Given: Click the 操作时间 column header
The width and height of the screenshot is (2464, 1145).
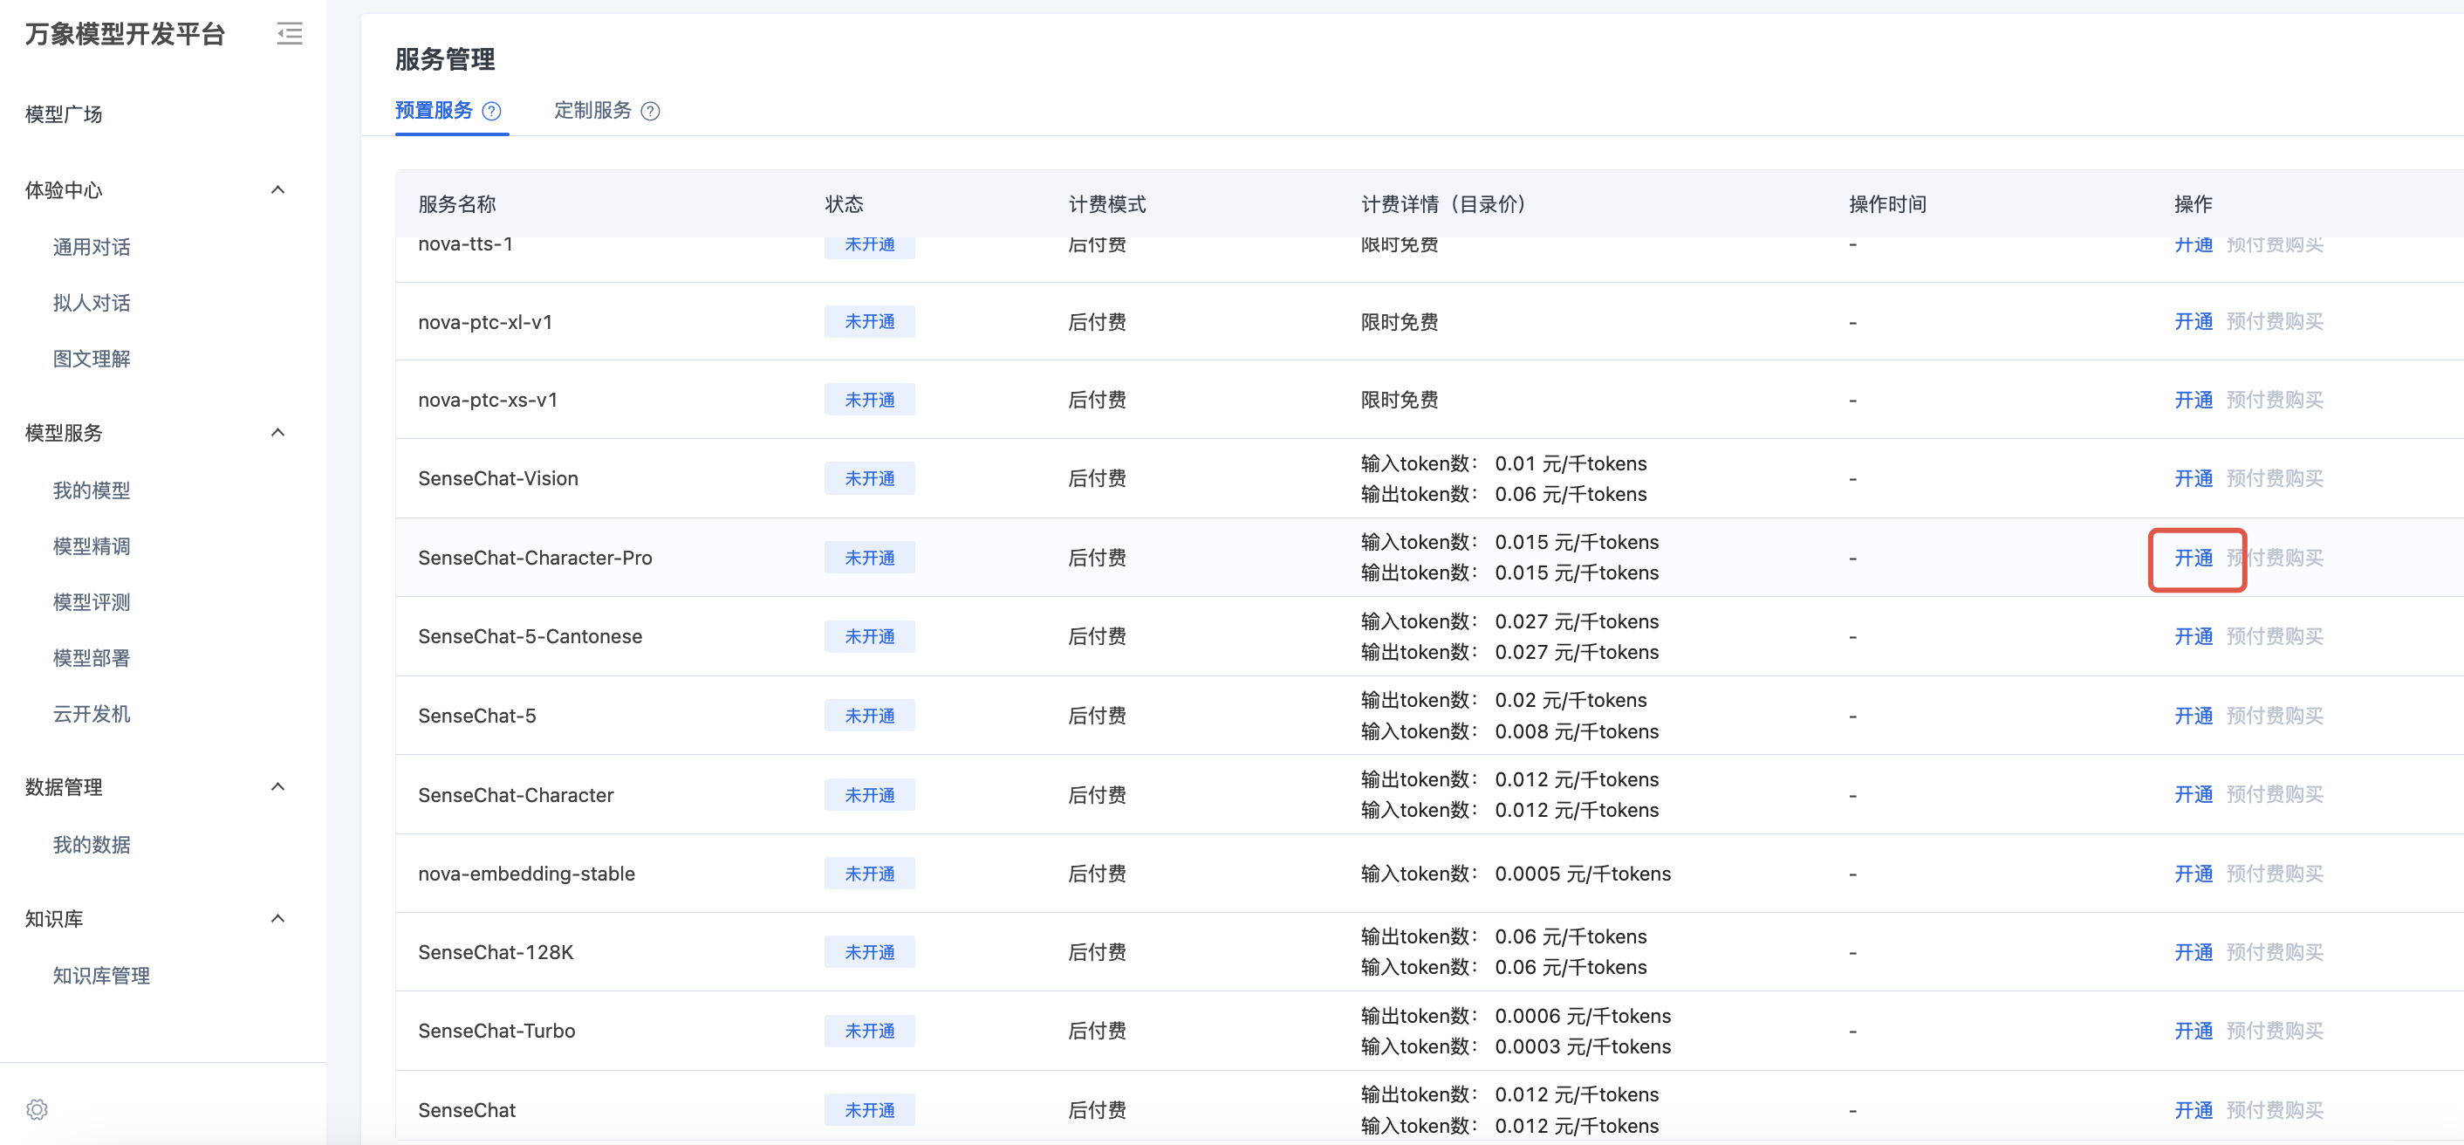Looking at the screenshot, I should pyautogui.click(x=1887, y=203).
